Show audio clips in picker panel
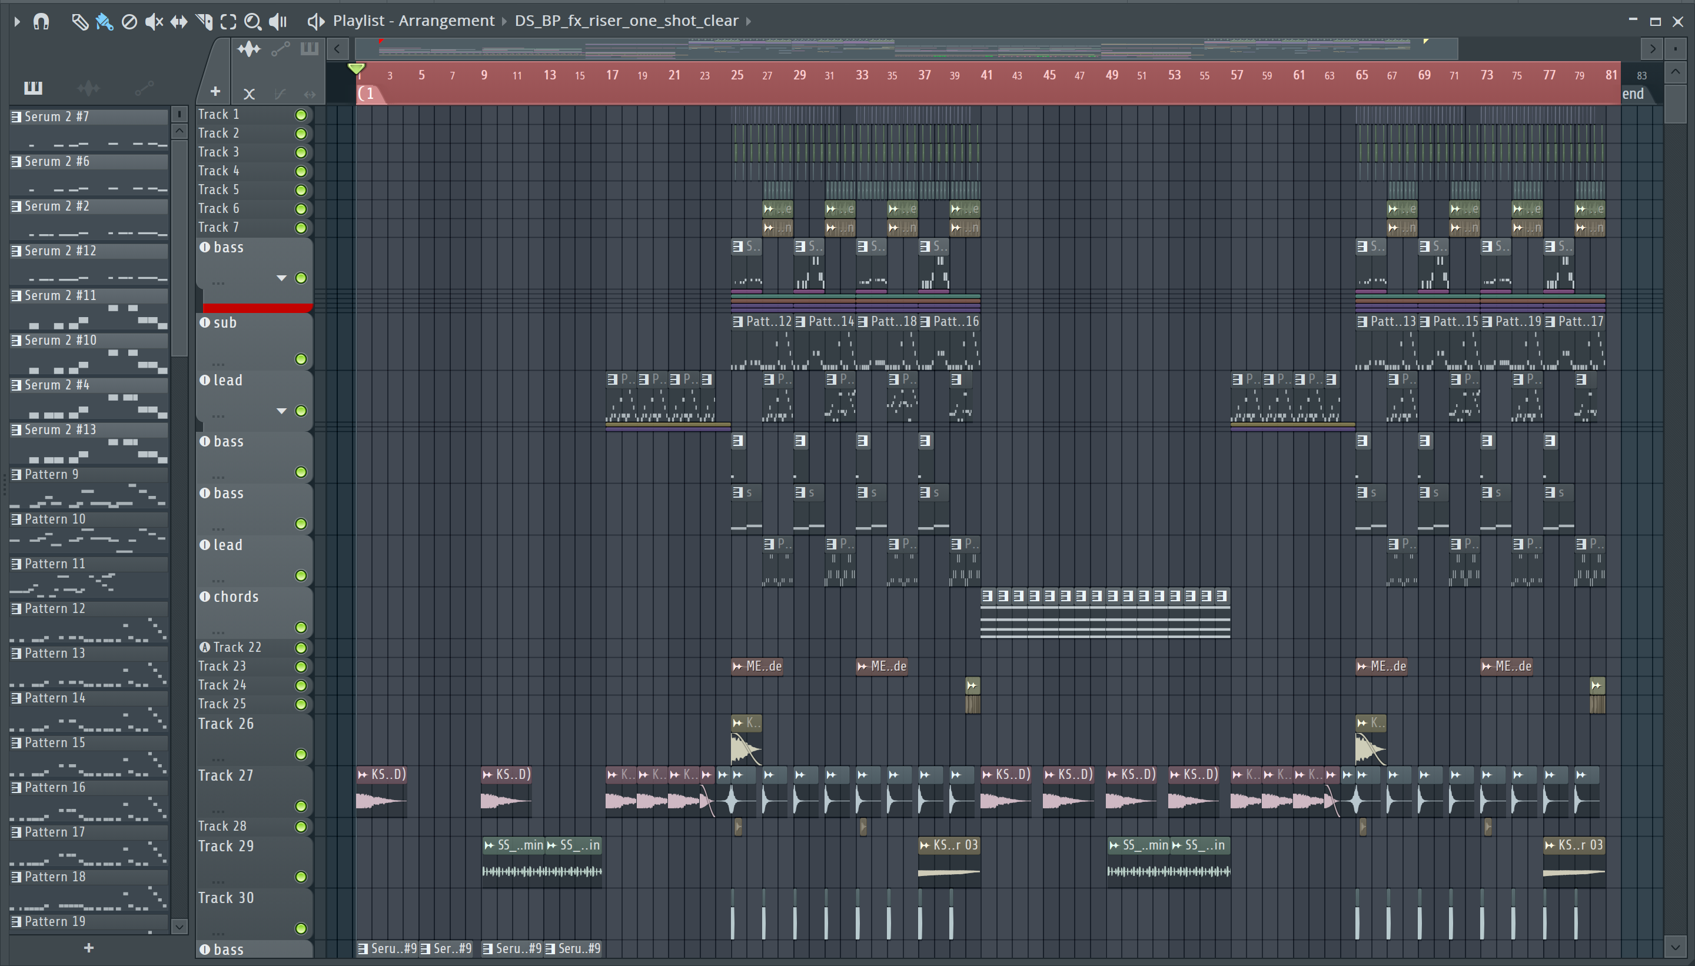Image resolution: width=1695 pixels, height=966 pixels. pyautogui.click(x=88, y=87)
